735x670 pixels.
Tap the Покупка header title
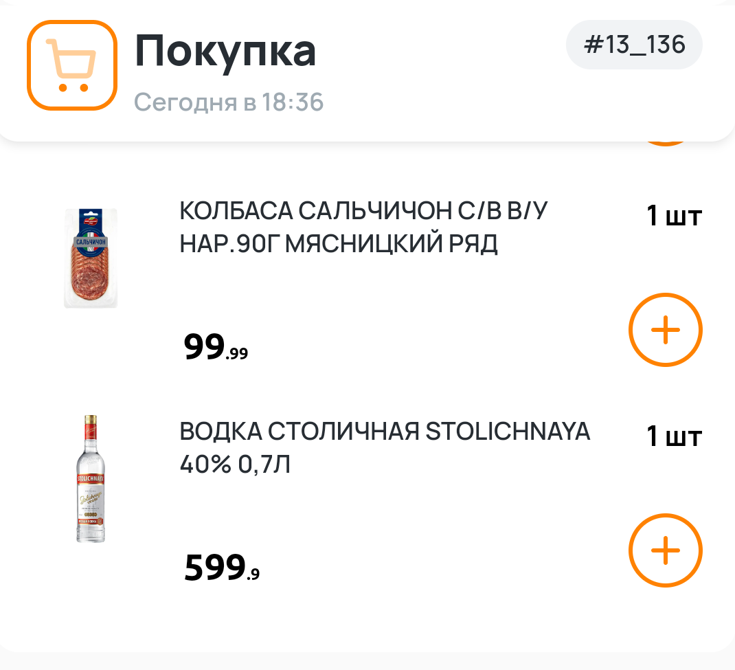[225, 51]
